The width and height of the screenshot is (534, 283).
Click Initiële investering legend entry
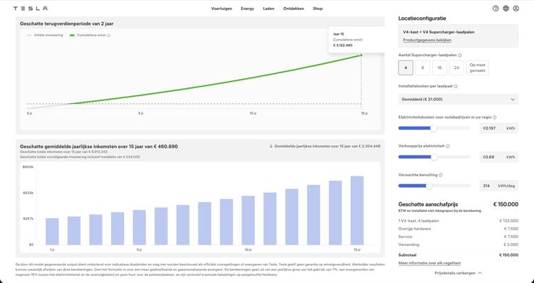[45, 36]
